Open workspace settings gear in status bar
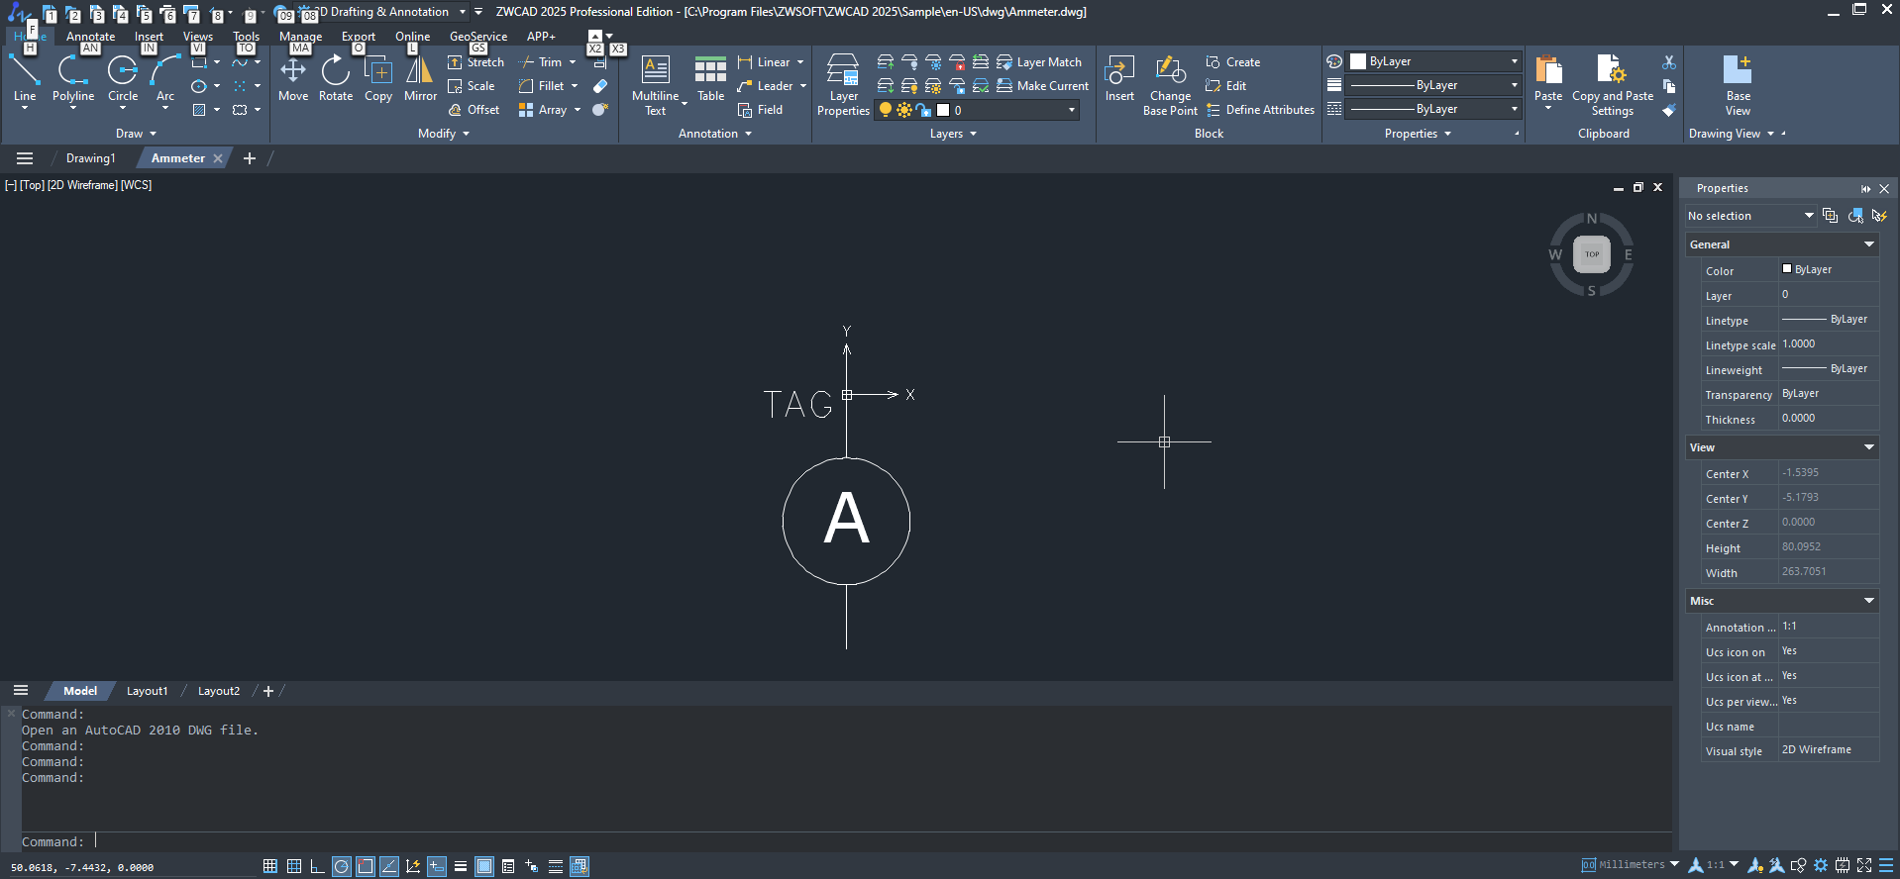1900x879 pixels. (1820, 866)
